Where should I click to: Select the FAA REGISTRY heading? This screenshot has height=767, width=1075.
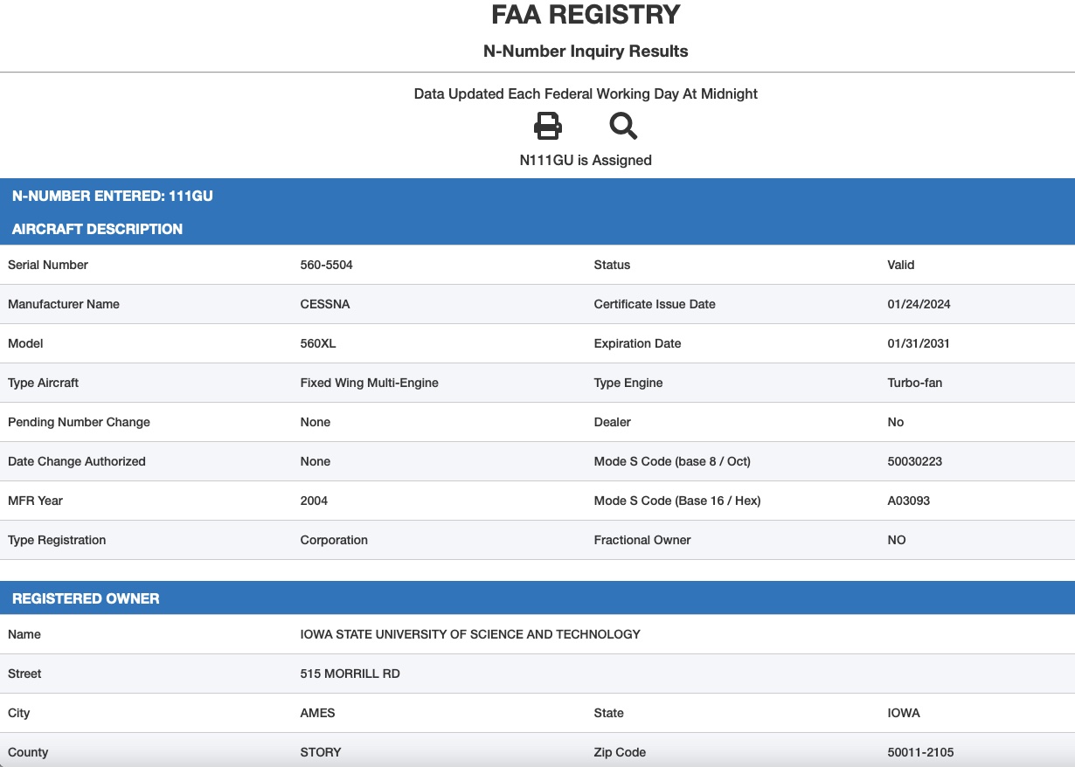[x=586, y=15]
